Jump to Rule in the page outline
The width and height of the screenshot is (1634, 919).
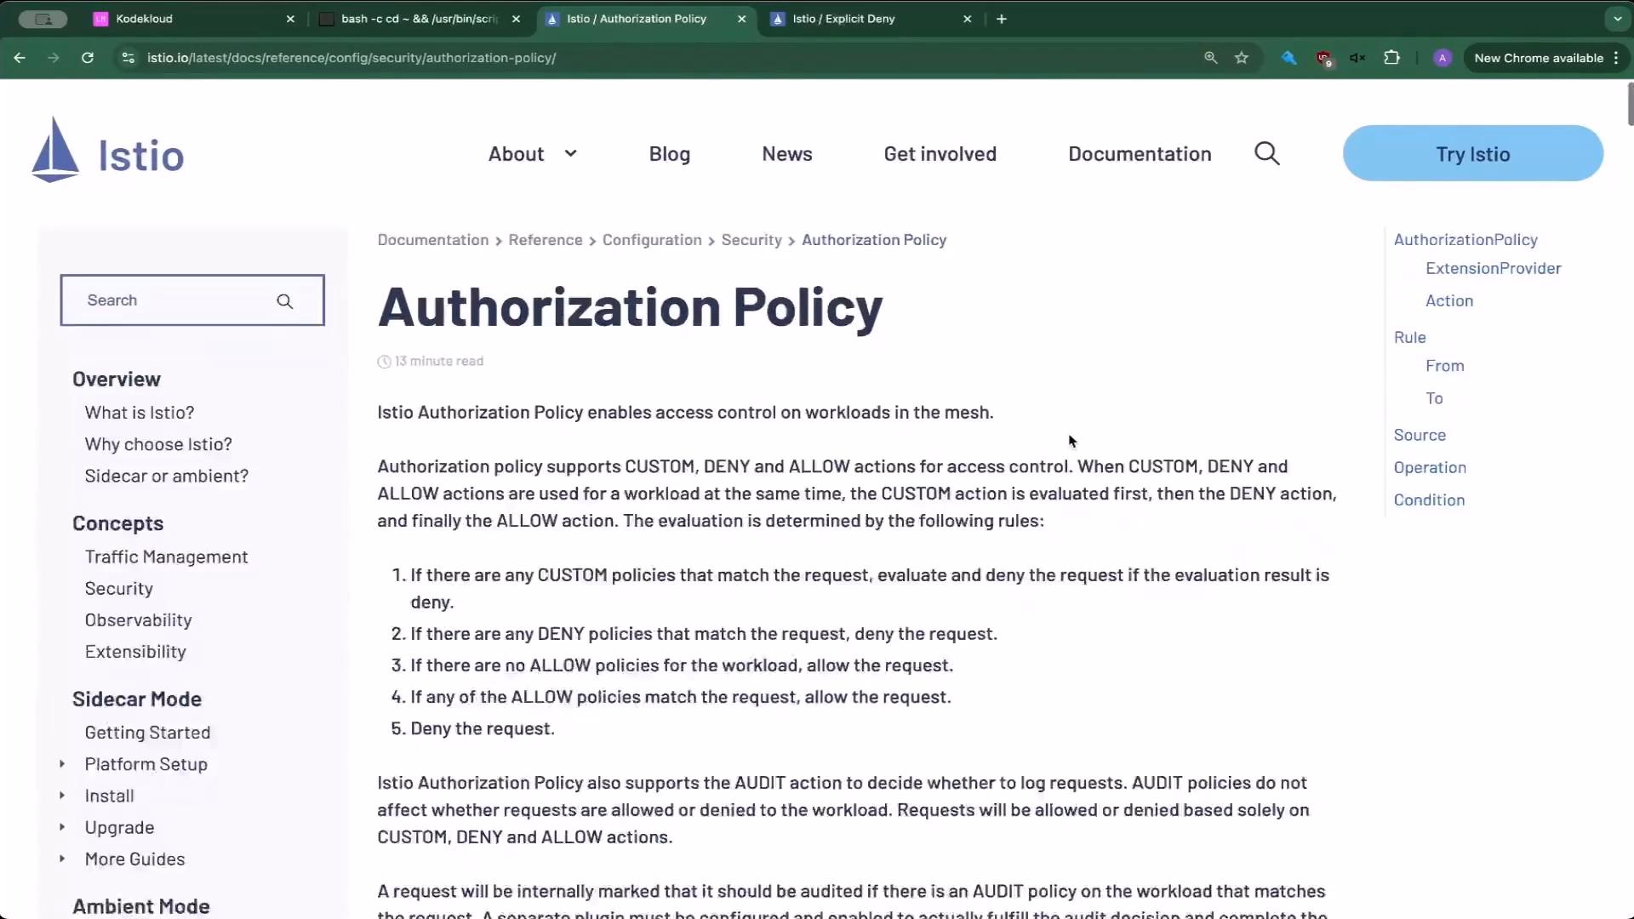(1409, 337)
